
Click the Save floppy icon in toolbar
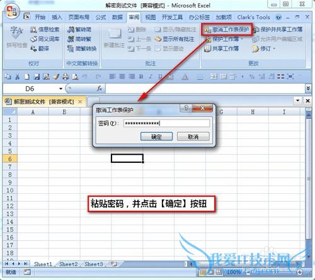pos(37,77)
